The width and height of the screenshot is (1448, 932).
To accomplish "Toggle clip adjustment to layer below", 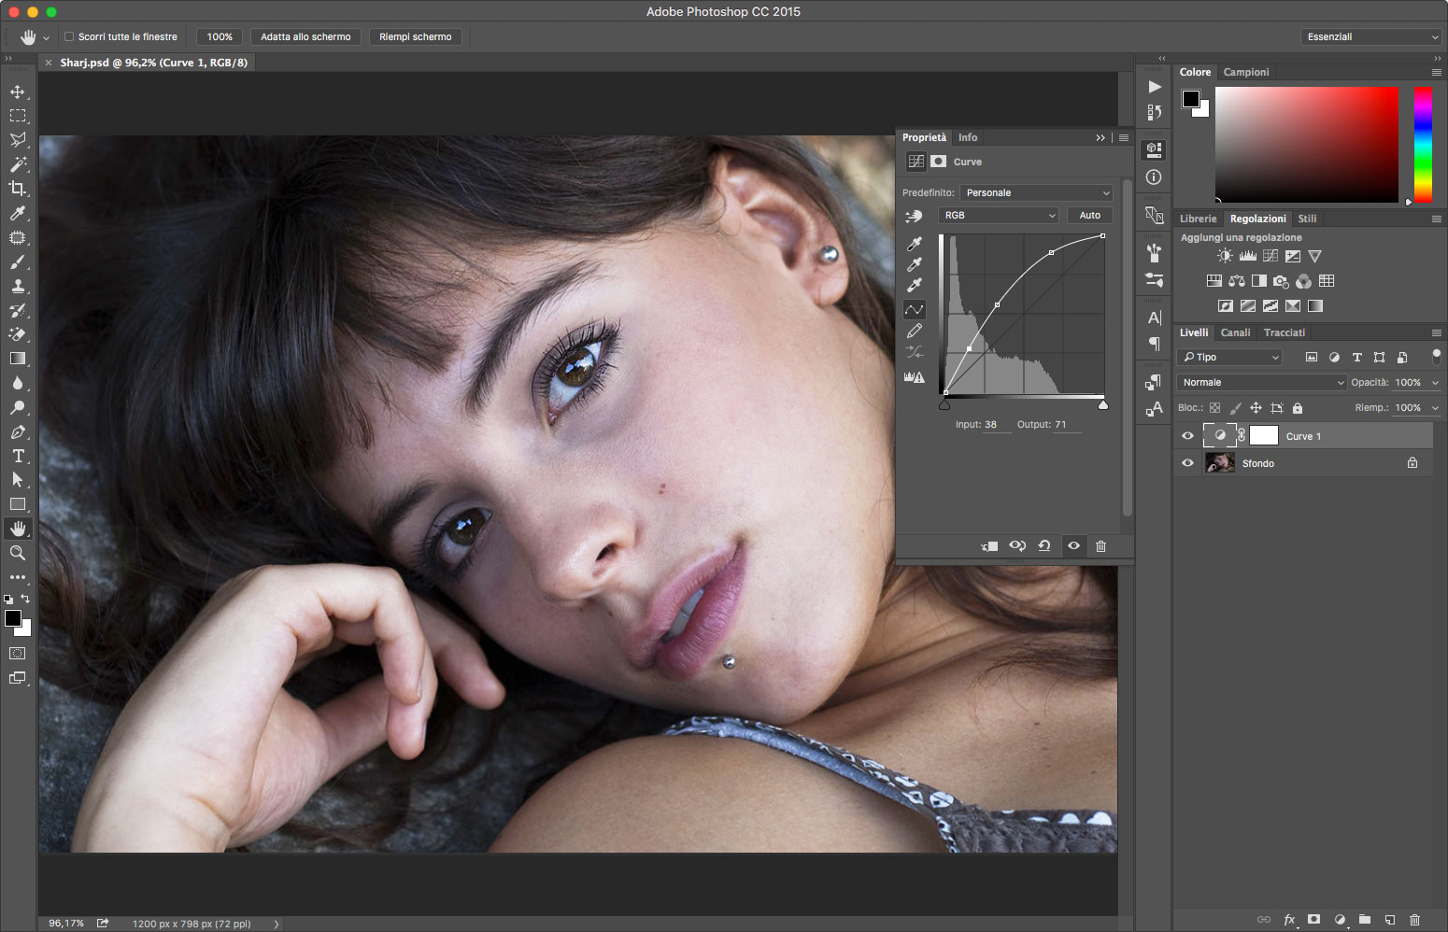I will 989,546.
